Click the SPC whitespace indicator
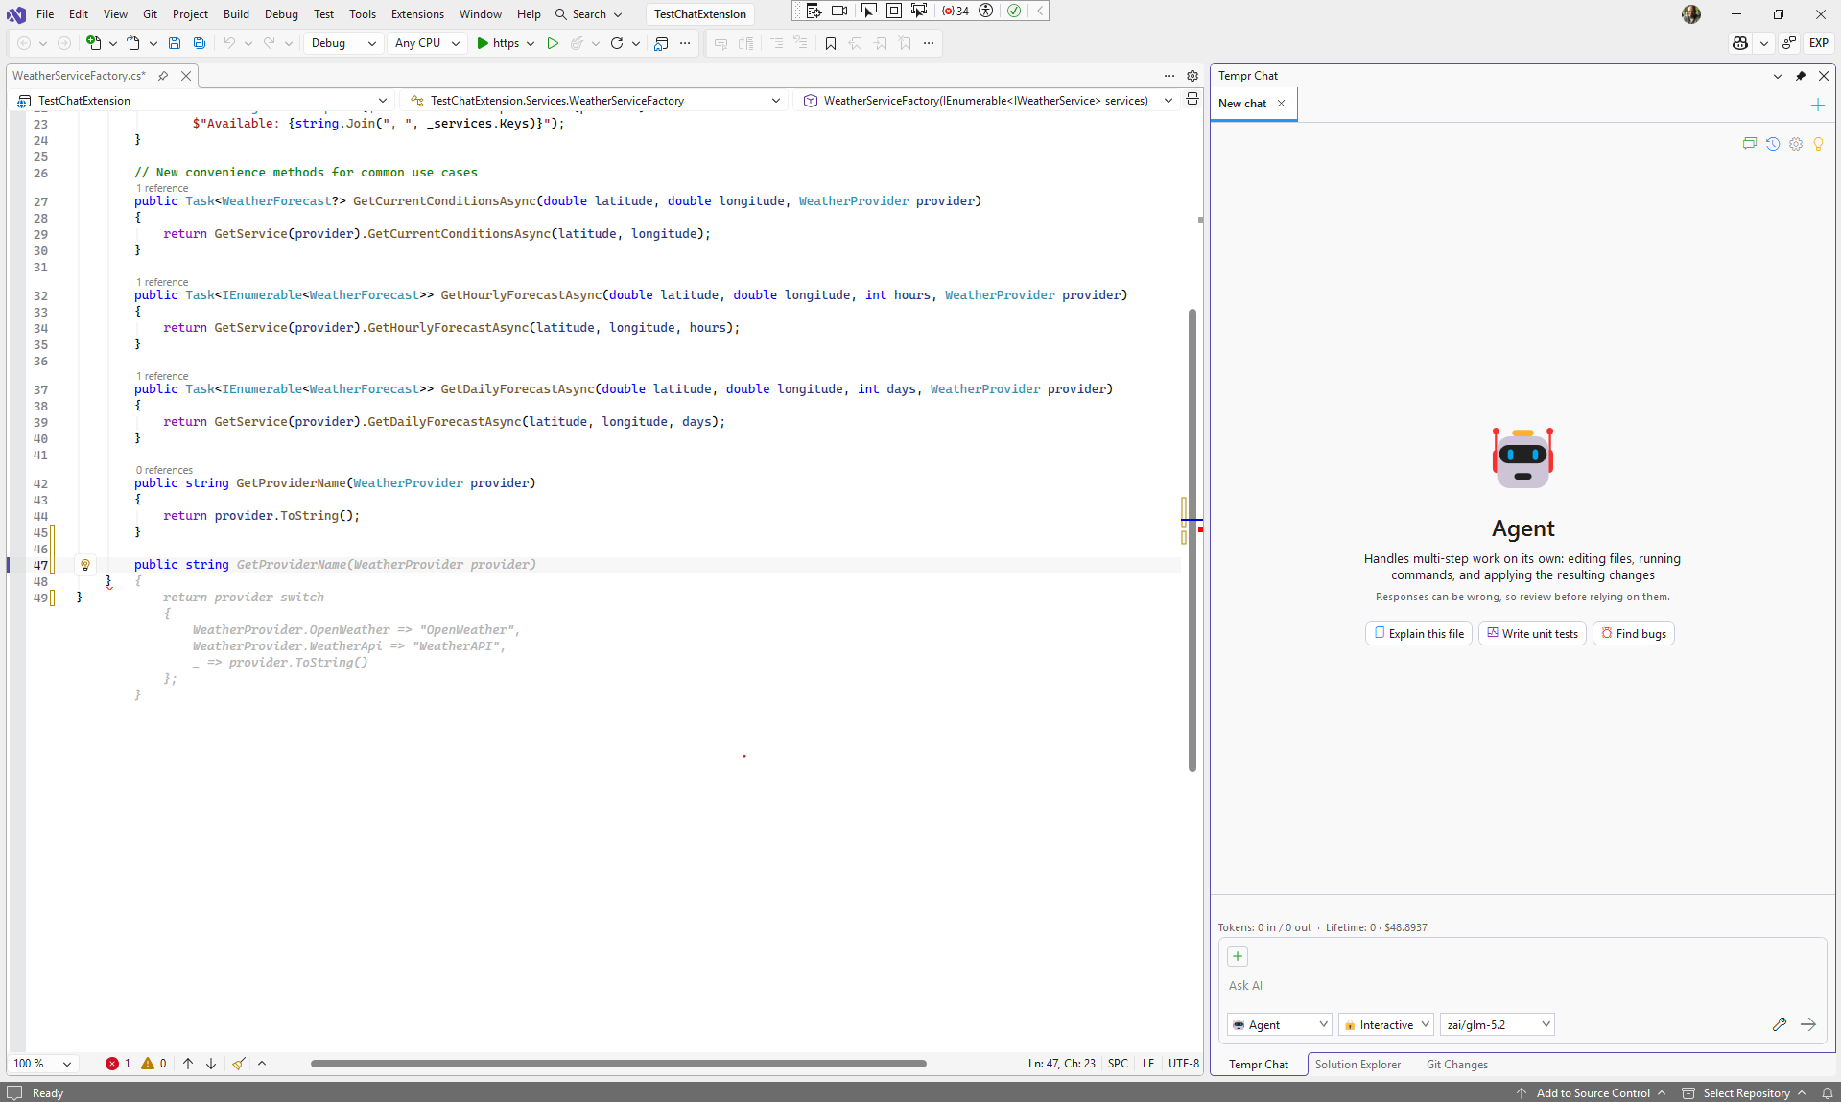 1118,1064
